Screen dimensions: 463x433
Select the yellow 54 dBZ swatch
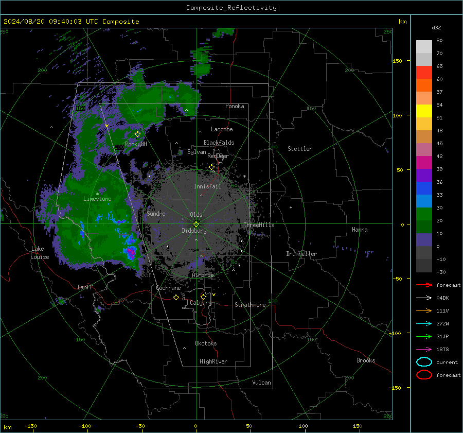[x=424, y=111]
